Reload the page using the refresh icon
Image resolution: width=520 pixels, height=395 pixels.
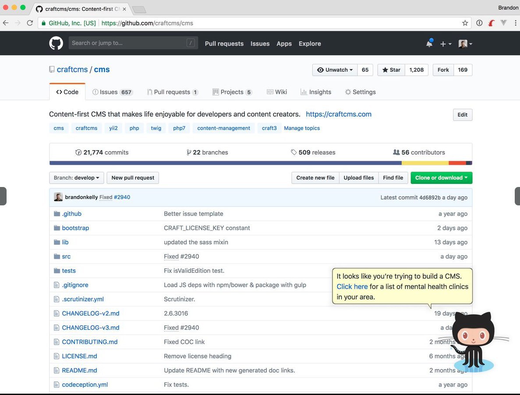click(30, 23)
